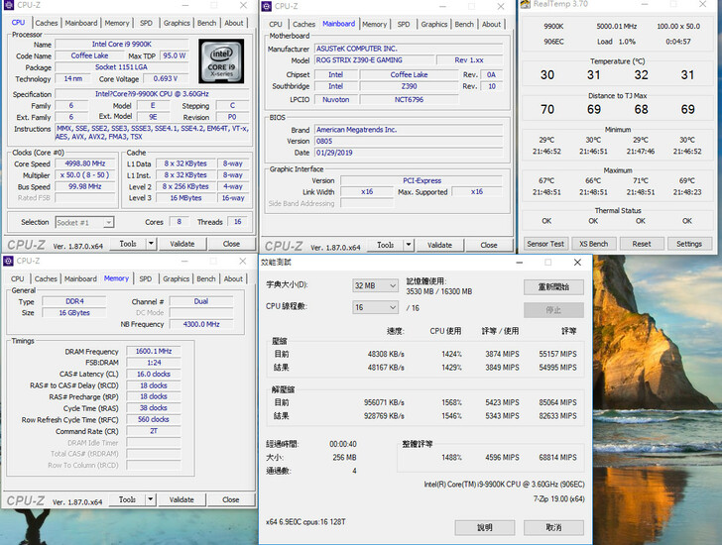The height and width of the screenshot is (545, 722).
Task: Switch to Caches tab in CPU-Z Memory window
Action: 47,279
